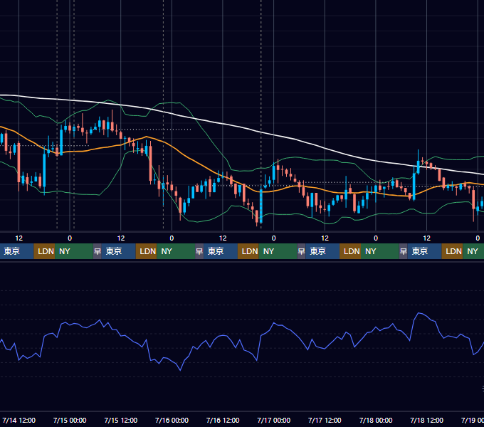This screenshot has height=427, width=484.
Task: Select the LDN block preceding 7/16 00:00
Action: tap(147, 251)
